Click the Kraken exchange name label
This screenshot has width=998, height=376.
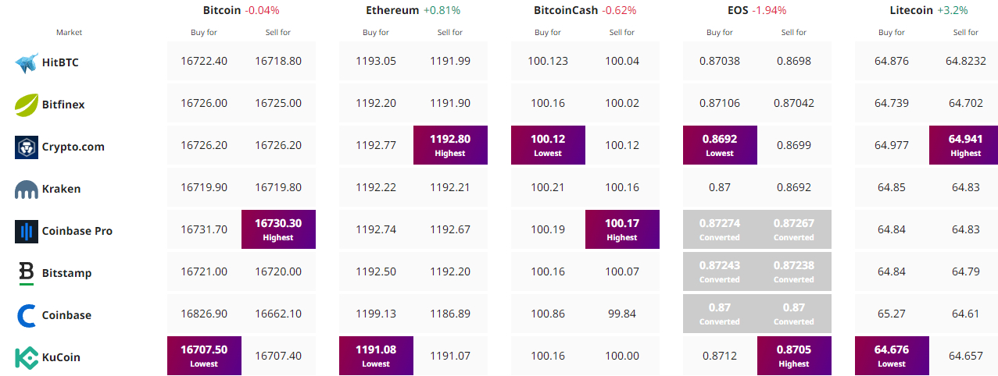[x=62, y=189]
